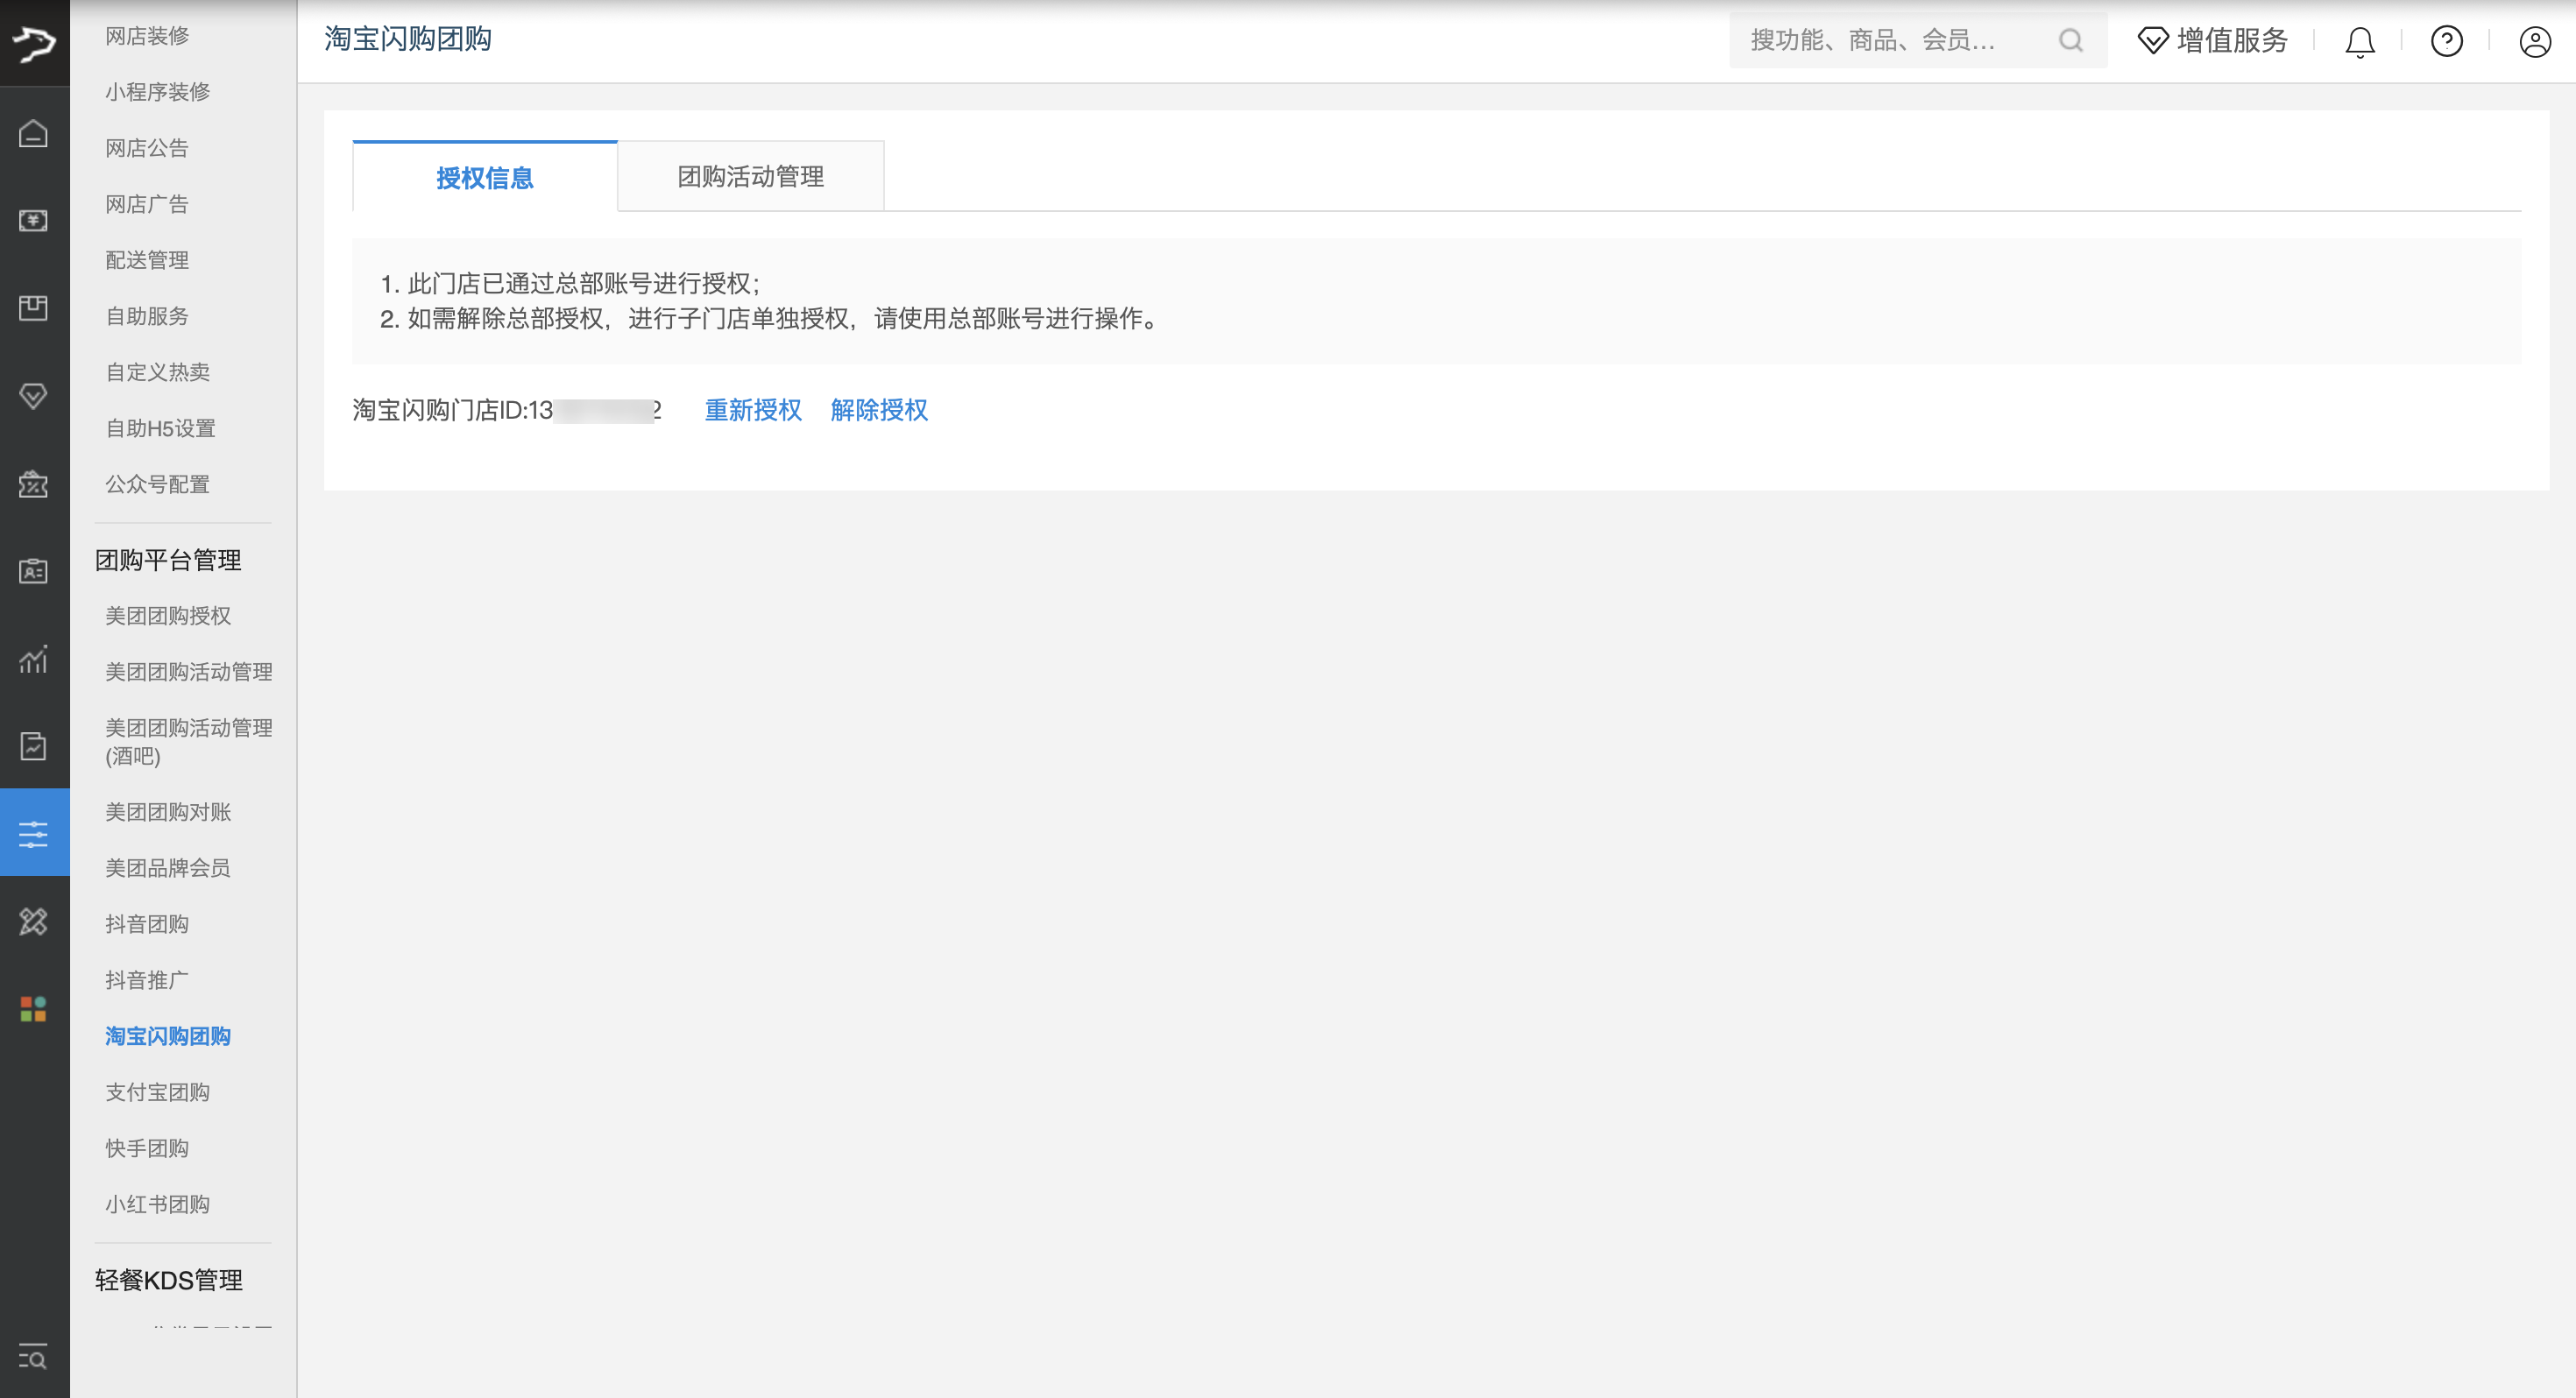Click the user account avatar icon
Screen dimensions: 2576x1398
(x=2534, y=41)
